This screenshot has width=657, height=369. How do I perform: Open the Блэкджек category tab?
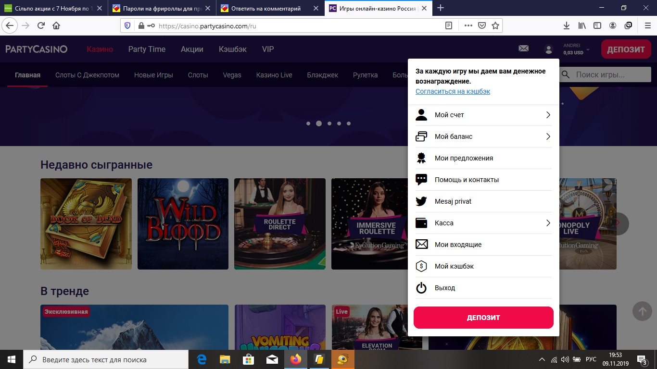[323, 75]
